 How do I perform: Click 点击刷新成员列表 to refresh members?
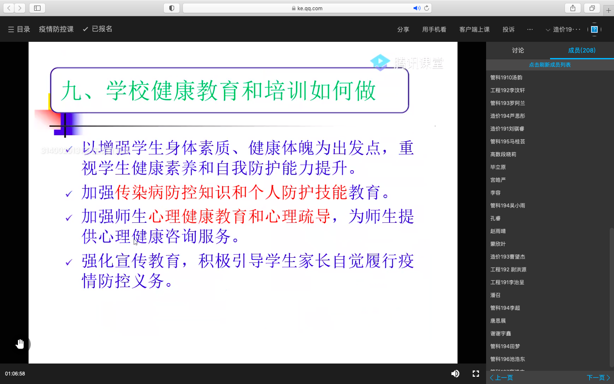(x=550, y=65)
